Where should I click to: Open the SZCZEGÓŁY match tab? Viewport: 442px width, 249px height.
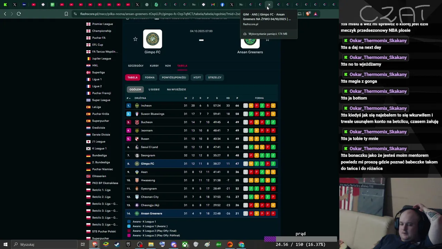[136, 66]
